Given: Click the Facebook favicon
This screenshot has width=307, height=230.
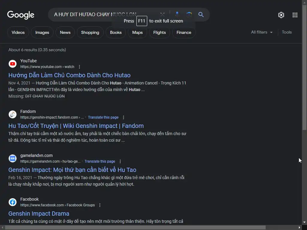Looking at the screenshot, I should point(13,202).
